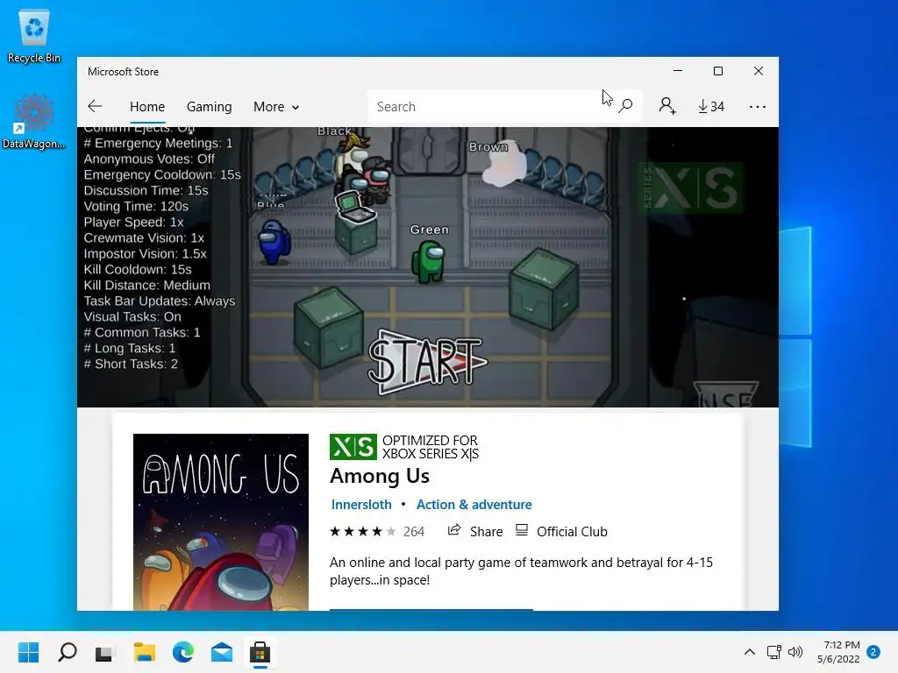Open the Innersloth publisher link

[x=361, y=504]
